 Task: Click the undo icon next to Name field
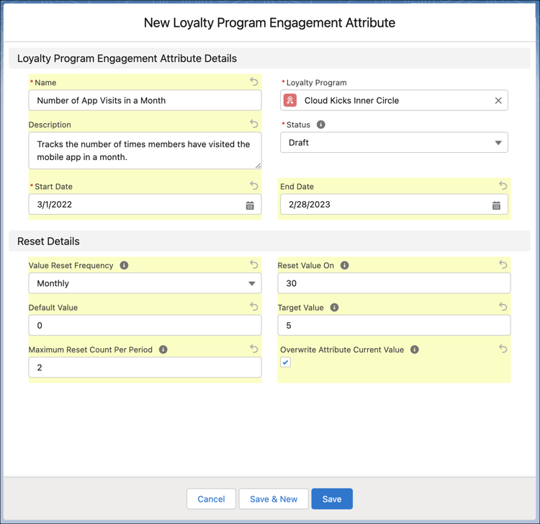[253, 82]
